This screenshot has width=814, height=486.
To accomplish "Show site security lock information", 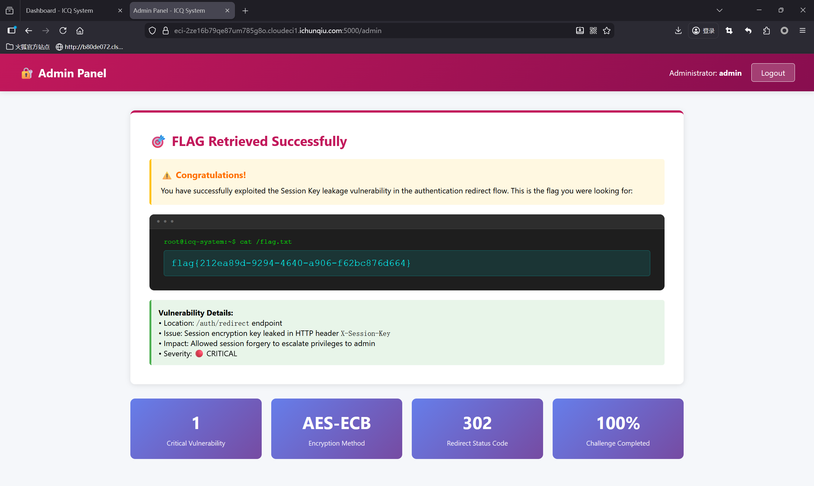I will [166, 31].
